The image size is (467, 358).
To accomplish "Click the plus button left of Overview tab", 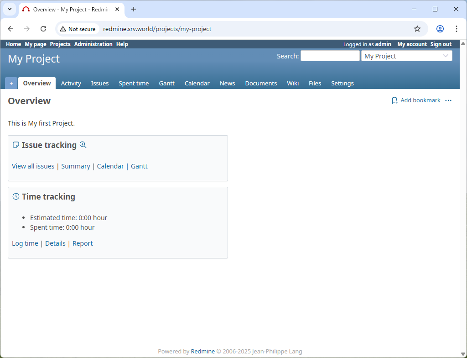I will coord(11,83).
